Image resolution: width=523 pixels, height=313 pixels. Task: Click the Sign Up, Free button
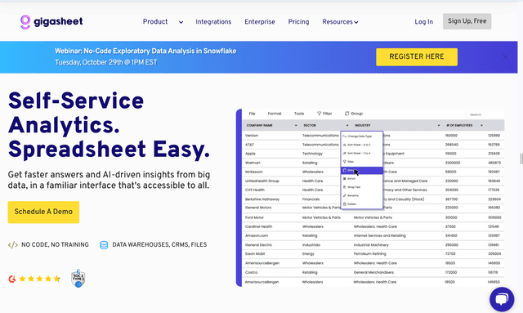[467, 21]
